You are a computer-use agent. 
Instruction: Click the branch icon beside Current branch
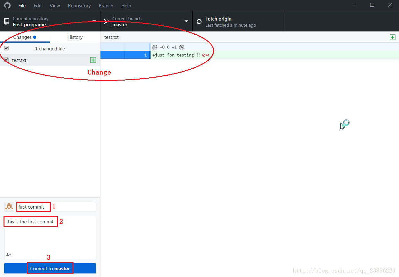tap(107, 22)
